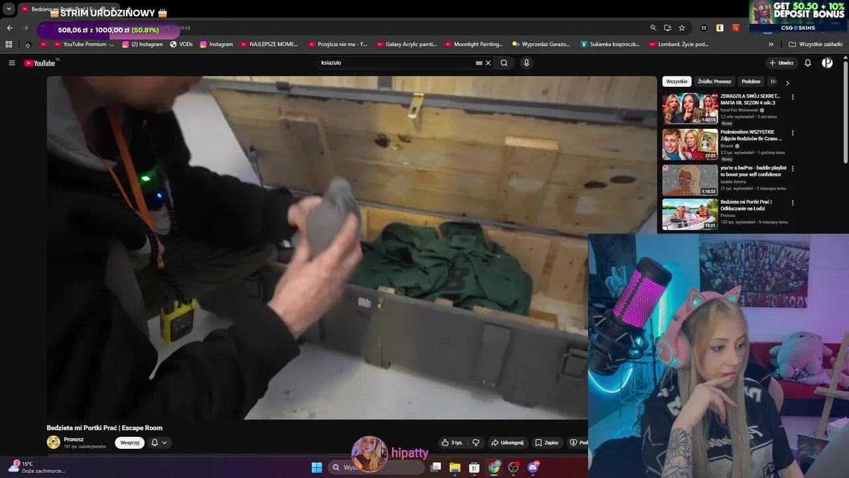
Task: Open the MAFIA IRL SEZON 4 video thumbnail
Action: click(690, 109)
